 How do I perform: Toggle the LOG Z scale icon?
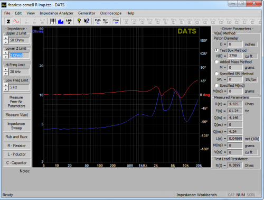69,22
